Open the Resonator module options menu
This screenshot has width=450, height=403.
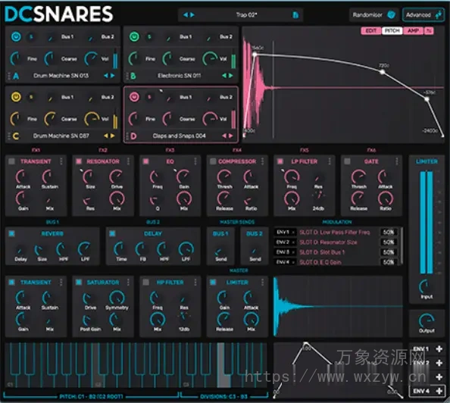coord(128,161)
